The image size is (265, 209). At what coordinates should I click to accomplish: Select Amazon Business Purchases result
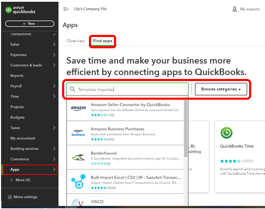point(125,133)
